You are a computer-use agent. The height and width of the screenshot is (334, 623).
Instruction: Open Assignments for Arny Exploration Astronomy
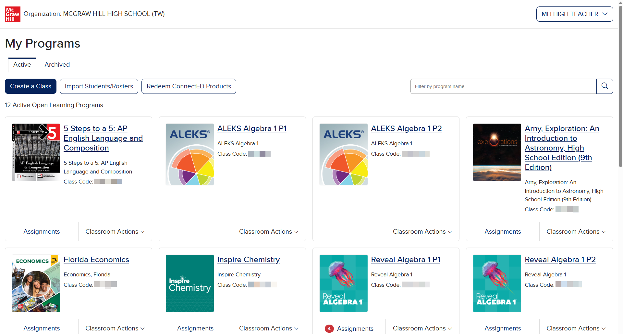[503, 231]
